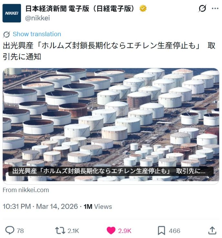
Task: Click the share upload icon
Action: (x=212, y=230)
